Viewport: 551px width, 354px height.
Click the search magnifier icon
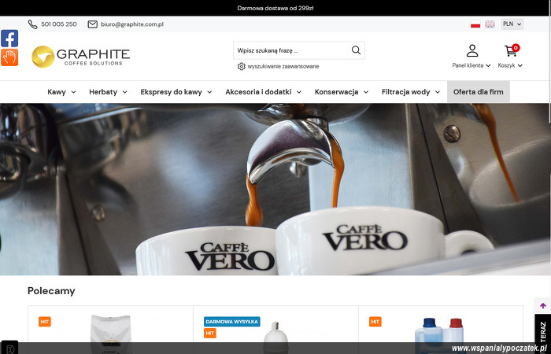pos(356,50)
